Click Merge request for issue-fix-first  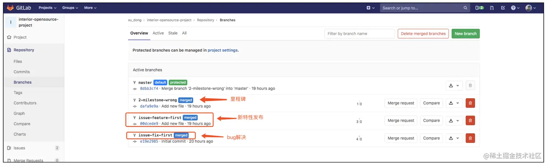coord(401,138)
